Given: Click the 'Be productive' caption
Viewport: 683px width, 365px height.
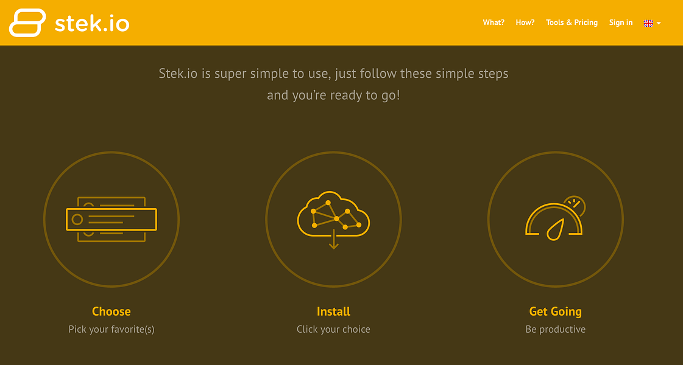Looking at the screenshot, I should pyautogui.click(x=556, y=329).
